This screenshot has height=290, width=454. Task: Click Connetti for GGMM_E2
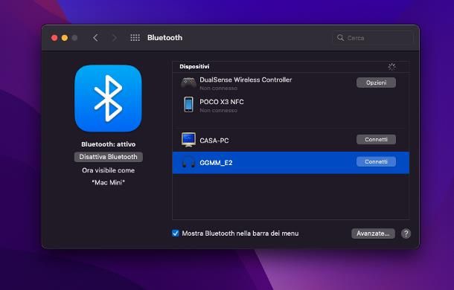376,162
